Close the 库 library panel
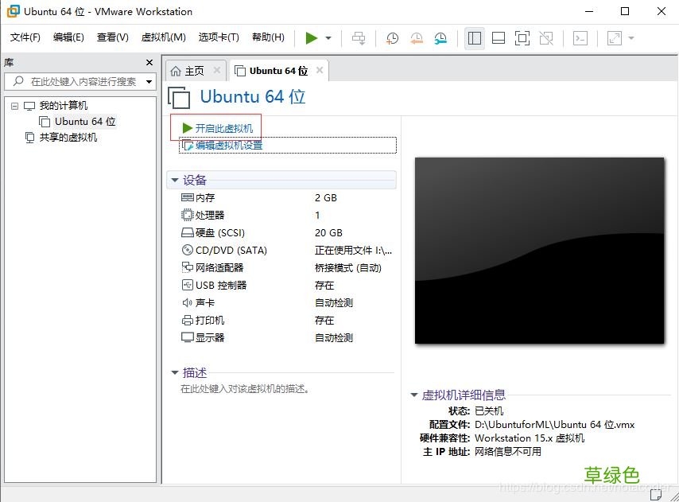This screenshot has width=679, height=502. [x=149, y=62]
